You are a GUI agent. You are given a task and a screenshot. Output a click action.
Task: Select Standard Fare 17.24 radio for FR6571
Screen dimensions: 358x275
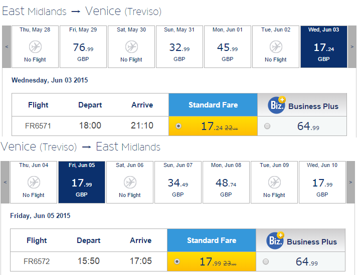point(178,126)
